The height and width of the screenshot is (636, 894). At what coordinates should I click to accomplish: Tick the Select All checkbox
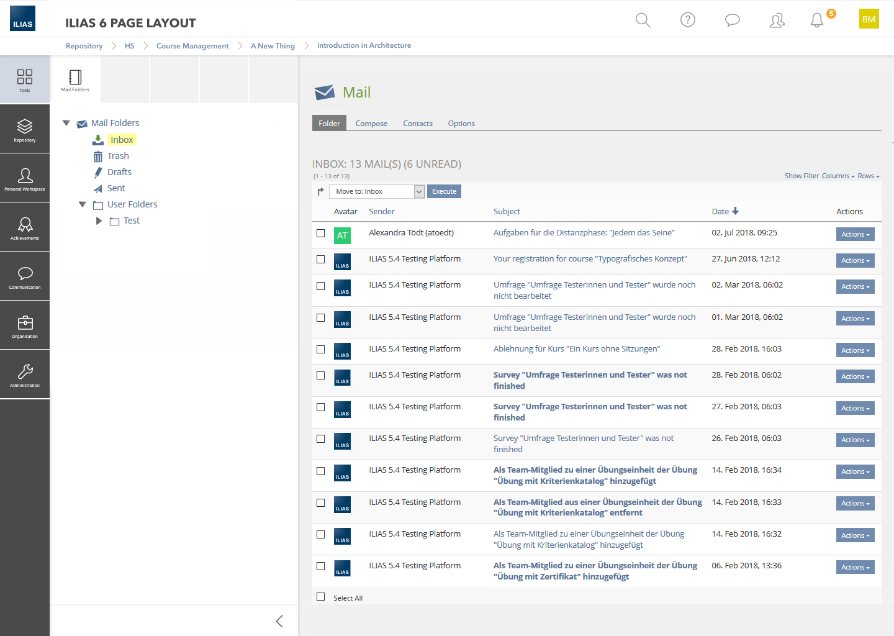pos(321,597)
